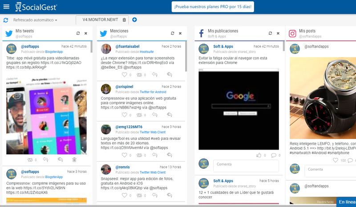Viewport: 356px width, 207px height.
Task: Reply to the Tribe app tweet
Action: point(46,160)
